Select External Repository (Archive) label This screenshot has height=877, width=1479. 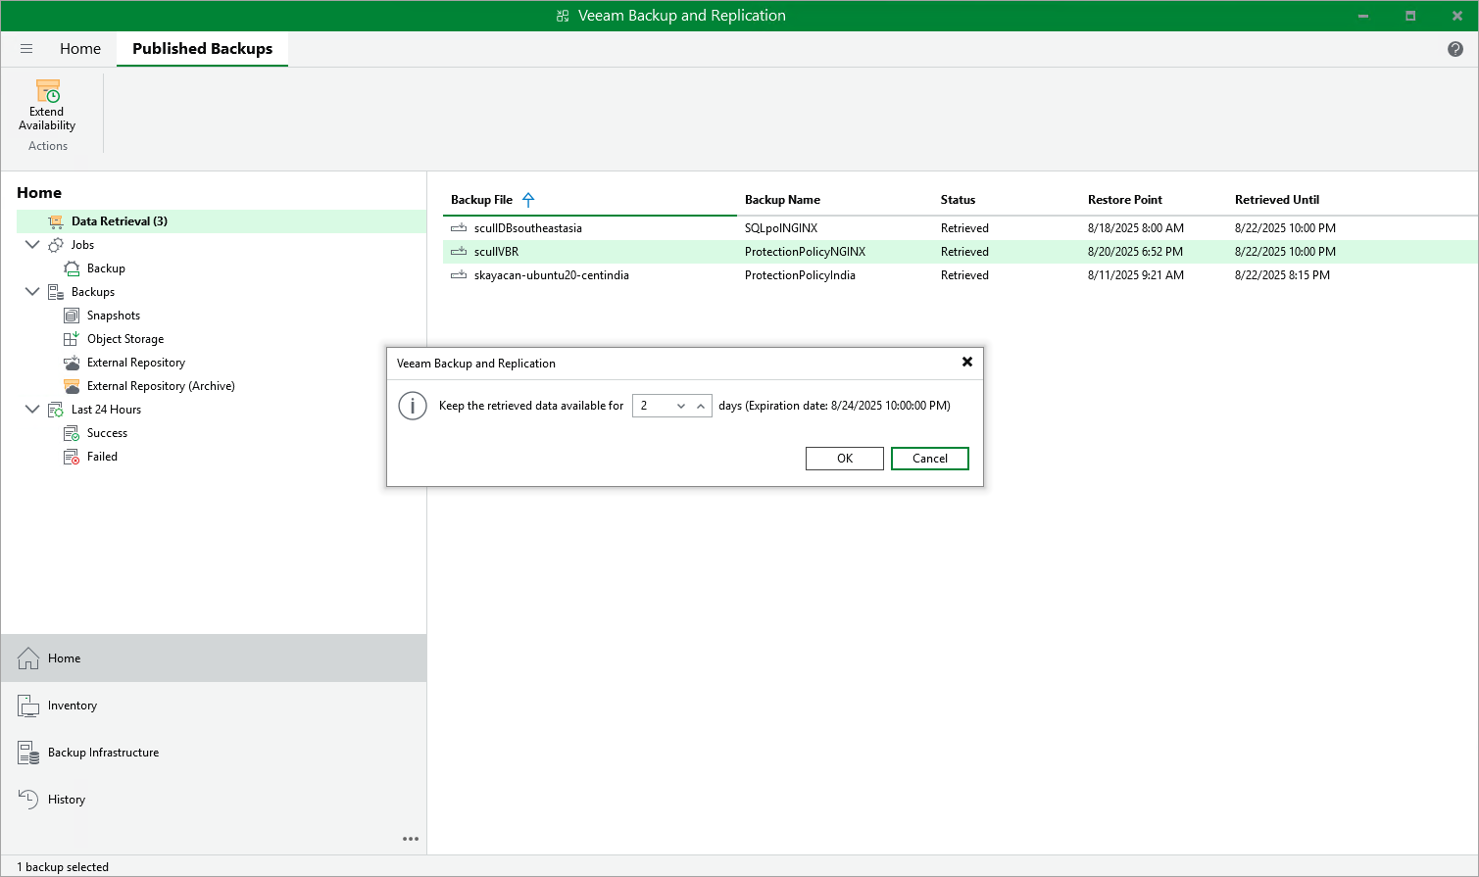click(x=161, y=386)
